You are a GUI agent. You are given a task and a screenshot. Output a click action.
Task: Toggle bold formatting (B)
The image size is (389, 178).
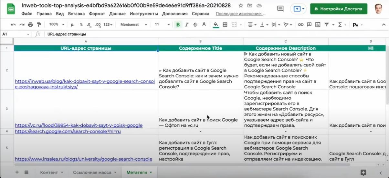(x=178, y=25)
